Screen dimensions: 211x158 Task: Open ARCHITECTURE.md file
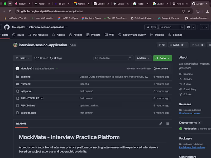pos(32,98)
